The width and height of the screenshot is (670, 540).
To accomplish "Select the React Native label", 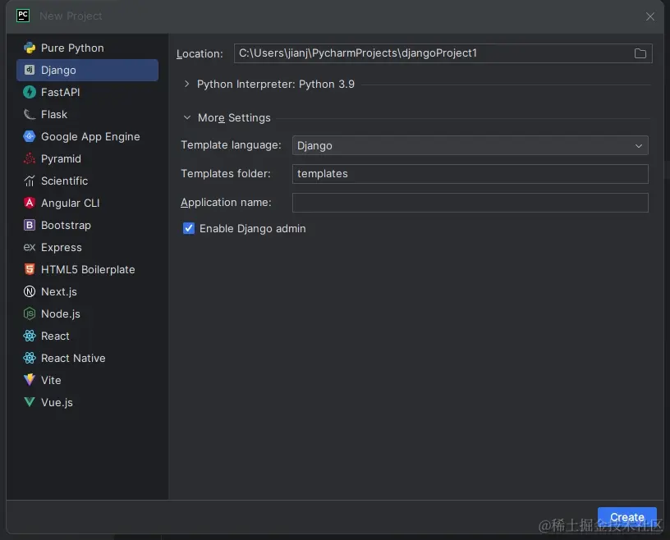I will pyautogui.click(x=73, y=358).
